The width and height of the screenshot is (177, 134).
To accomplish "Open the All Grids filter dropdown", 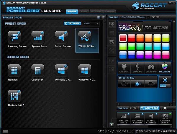I will click(x=91, y=23).
